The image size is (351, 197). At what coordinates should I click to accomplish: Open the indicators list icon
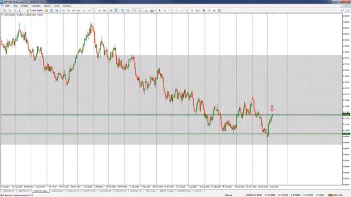146,10
